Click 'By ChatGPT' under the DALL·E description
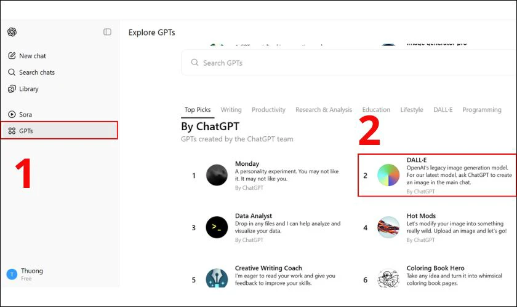 point(420,191)
